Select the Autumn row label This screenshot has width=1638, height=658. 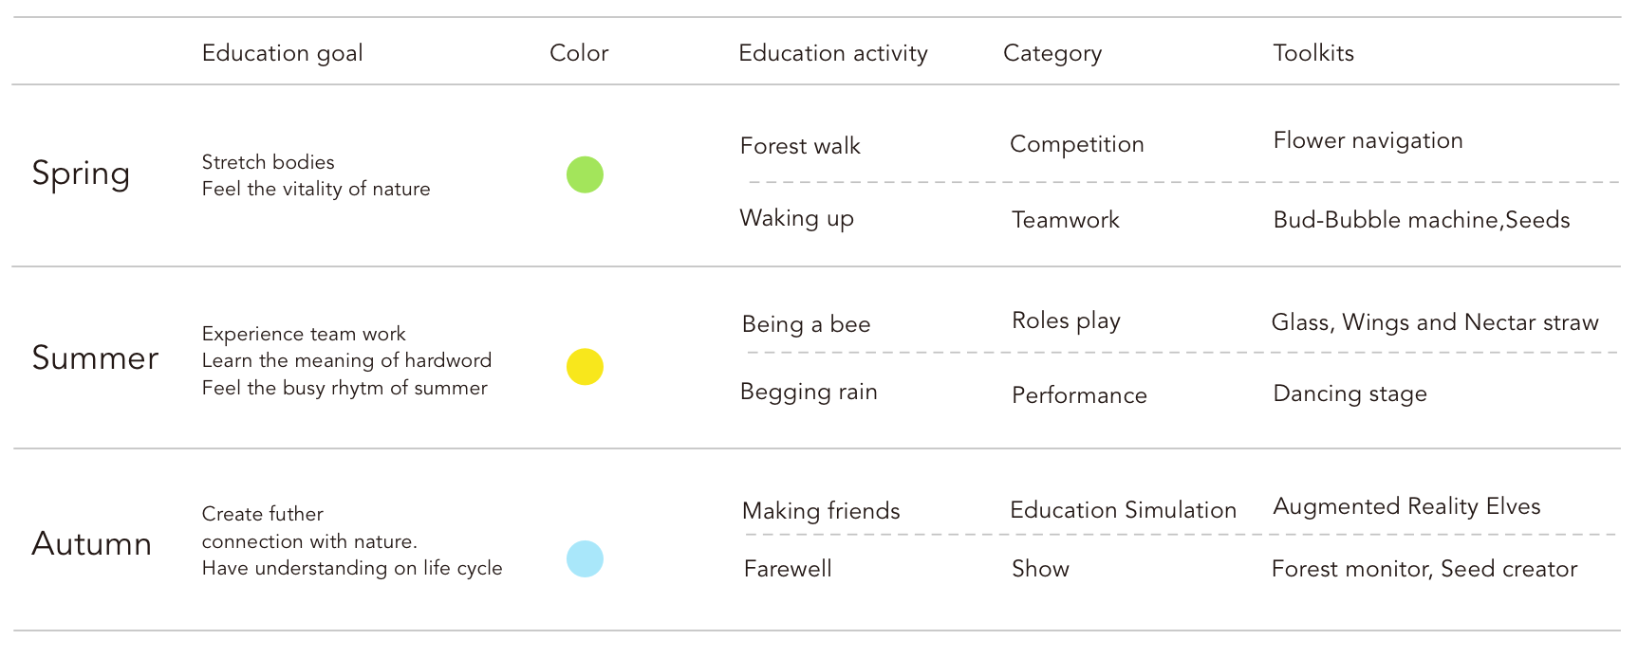point(91,543)
